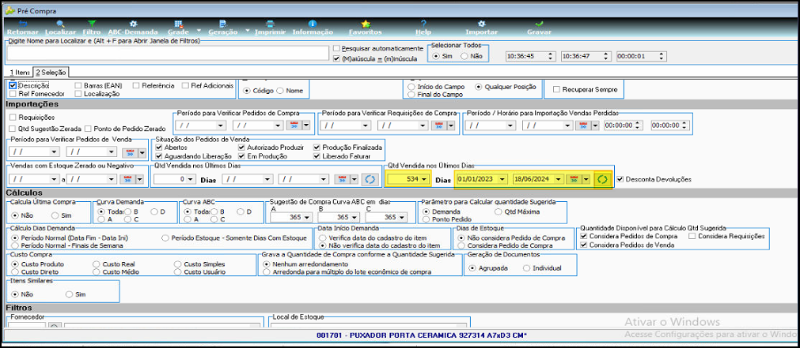800x348 pixels.
Task: Select Individual document generation
Action: tap(526, 268)
